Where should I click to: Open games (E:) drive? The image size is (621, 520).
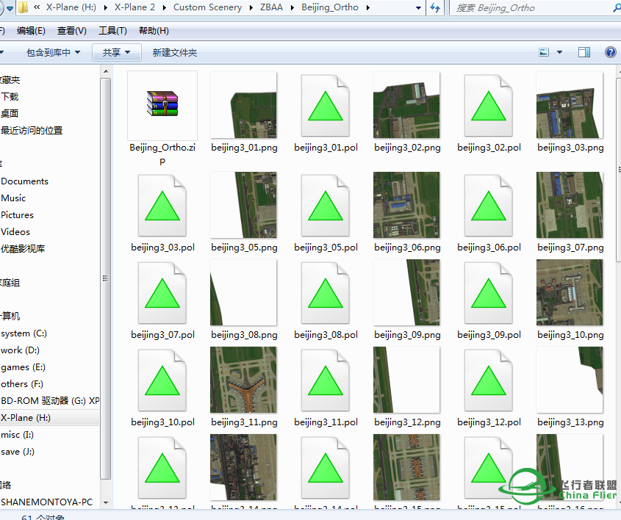(x=23, y=367)
